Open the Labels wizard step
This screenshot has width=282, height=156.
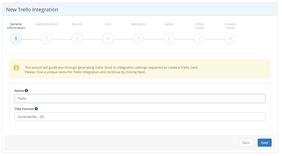coord(169,24)
